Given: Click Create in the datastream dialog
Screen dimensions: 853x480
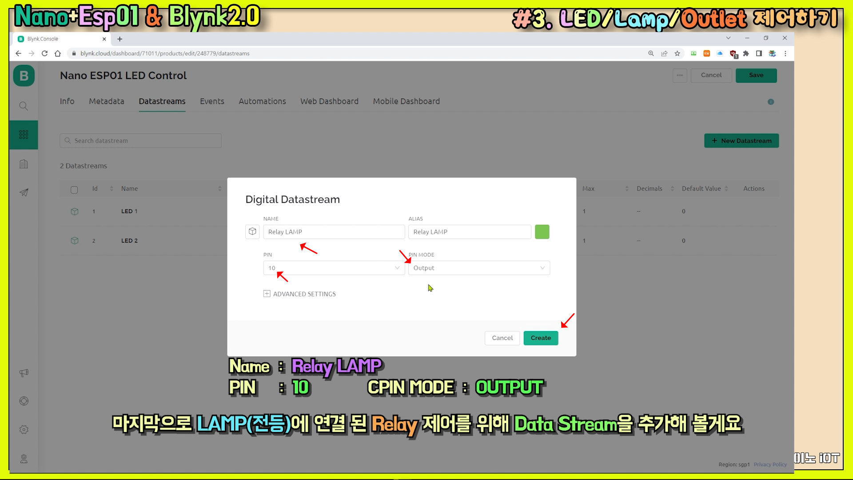Looking at the screenshot, I should tap(541, 338).
